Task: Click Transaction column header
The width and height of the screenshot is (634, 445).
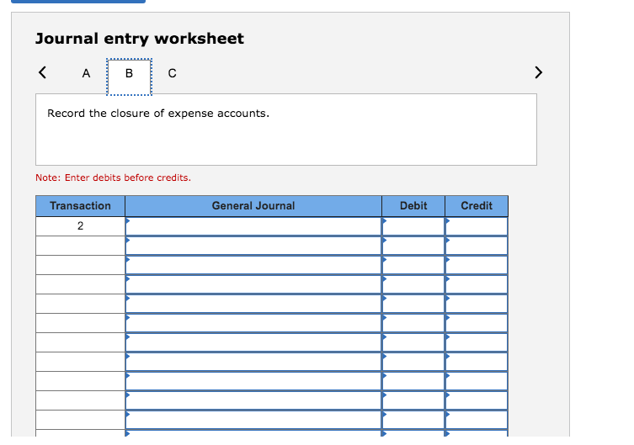Action: (x=80, y=206)
